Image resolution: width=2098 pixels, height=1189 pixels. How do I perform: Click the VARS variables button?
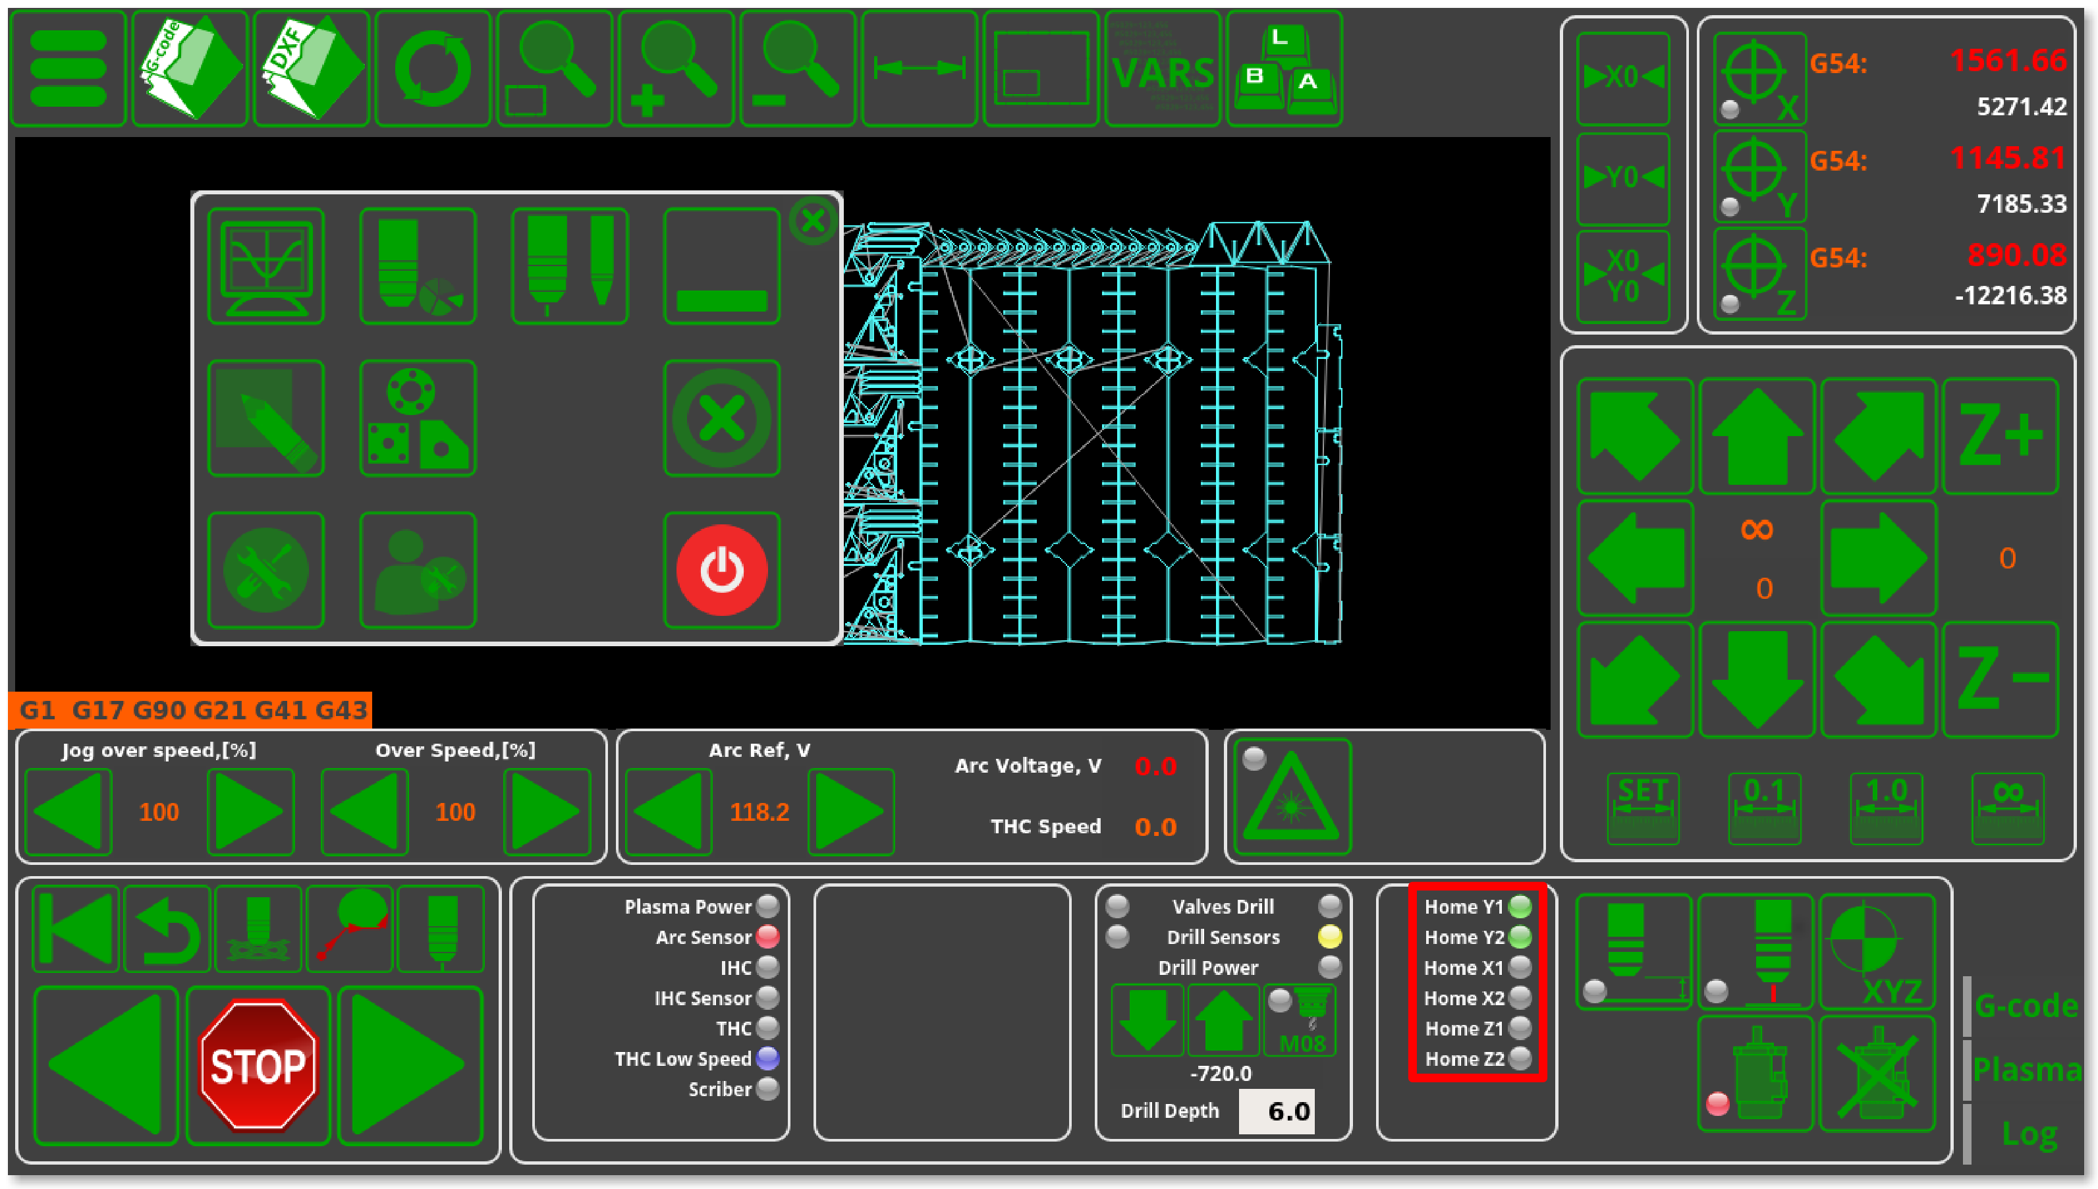(1163, 69)
